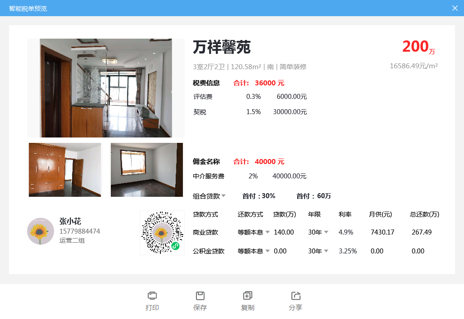Screen dimensions: 464x319
Task: Select the wooden wardrobe thumbnail photo
Action: point(65,170)
